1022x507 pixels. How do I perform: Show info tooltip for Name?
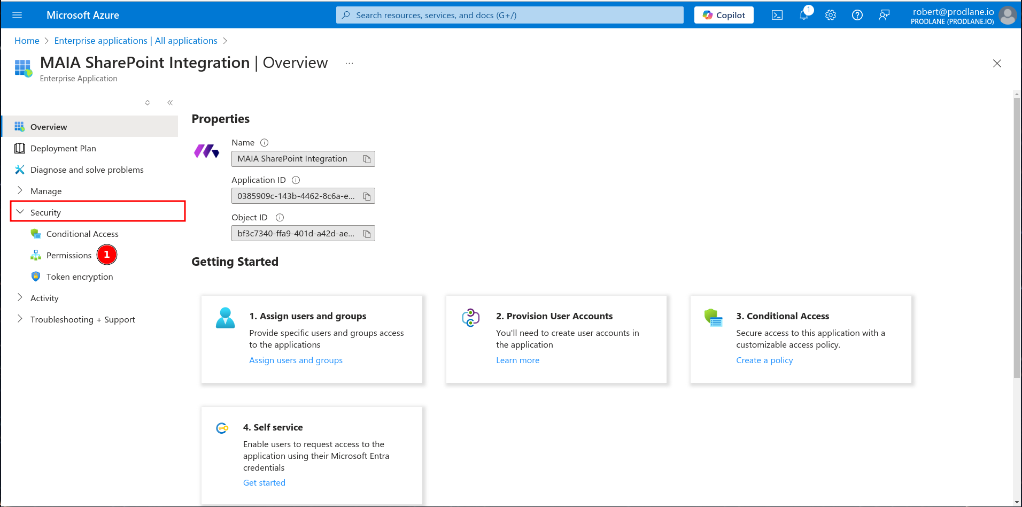point(264,143)
